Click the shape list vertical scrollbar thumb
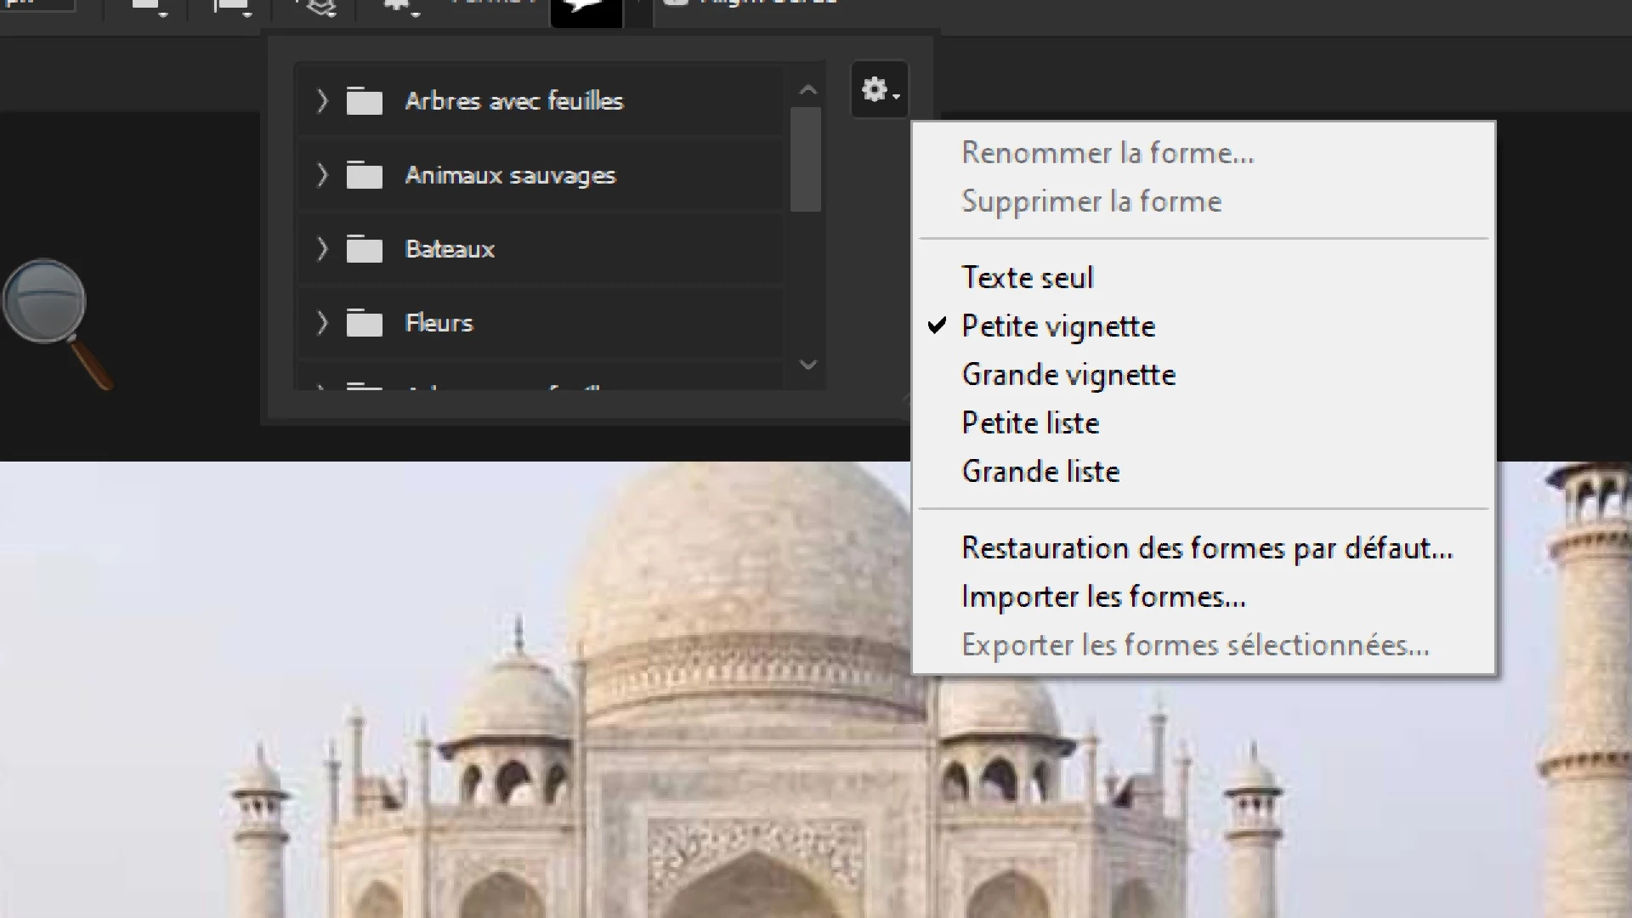Screen dimensions: 1632x918 tap(805, 159)
